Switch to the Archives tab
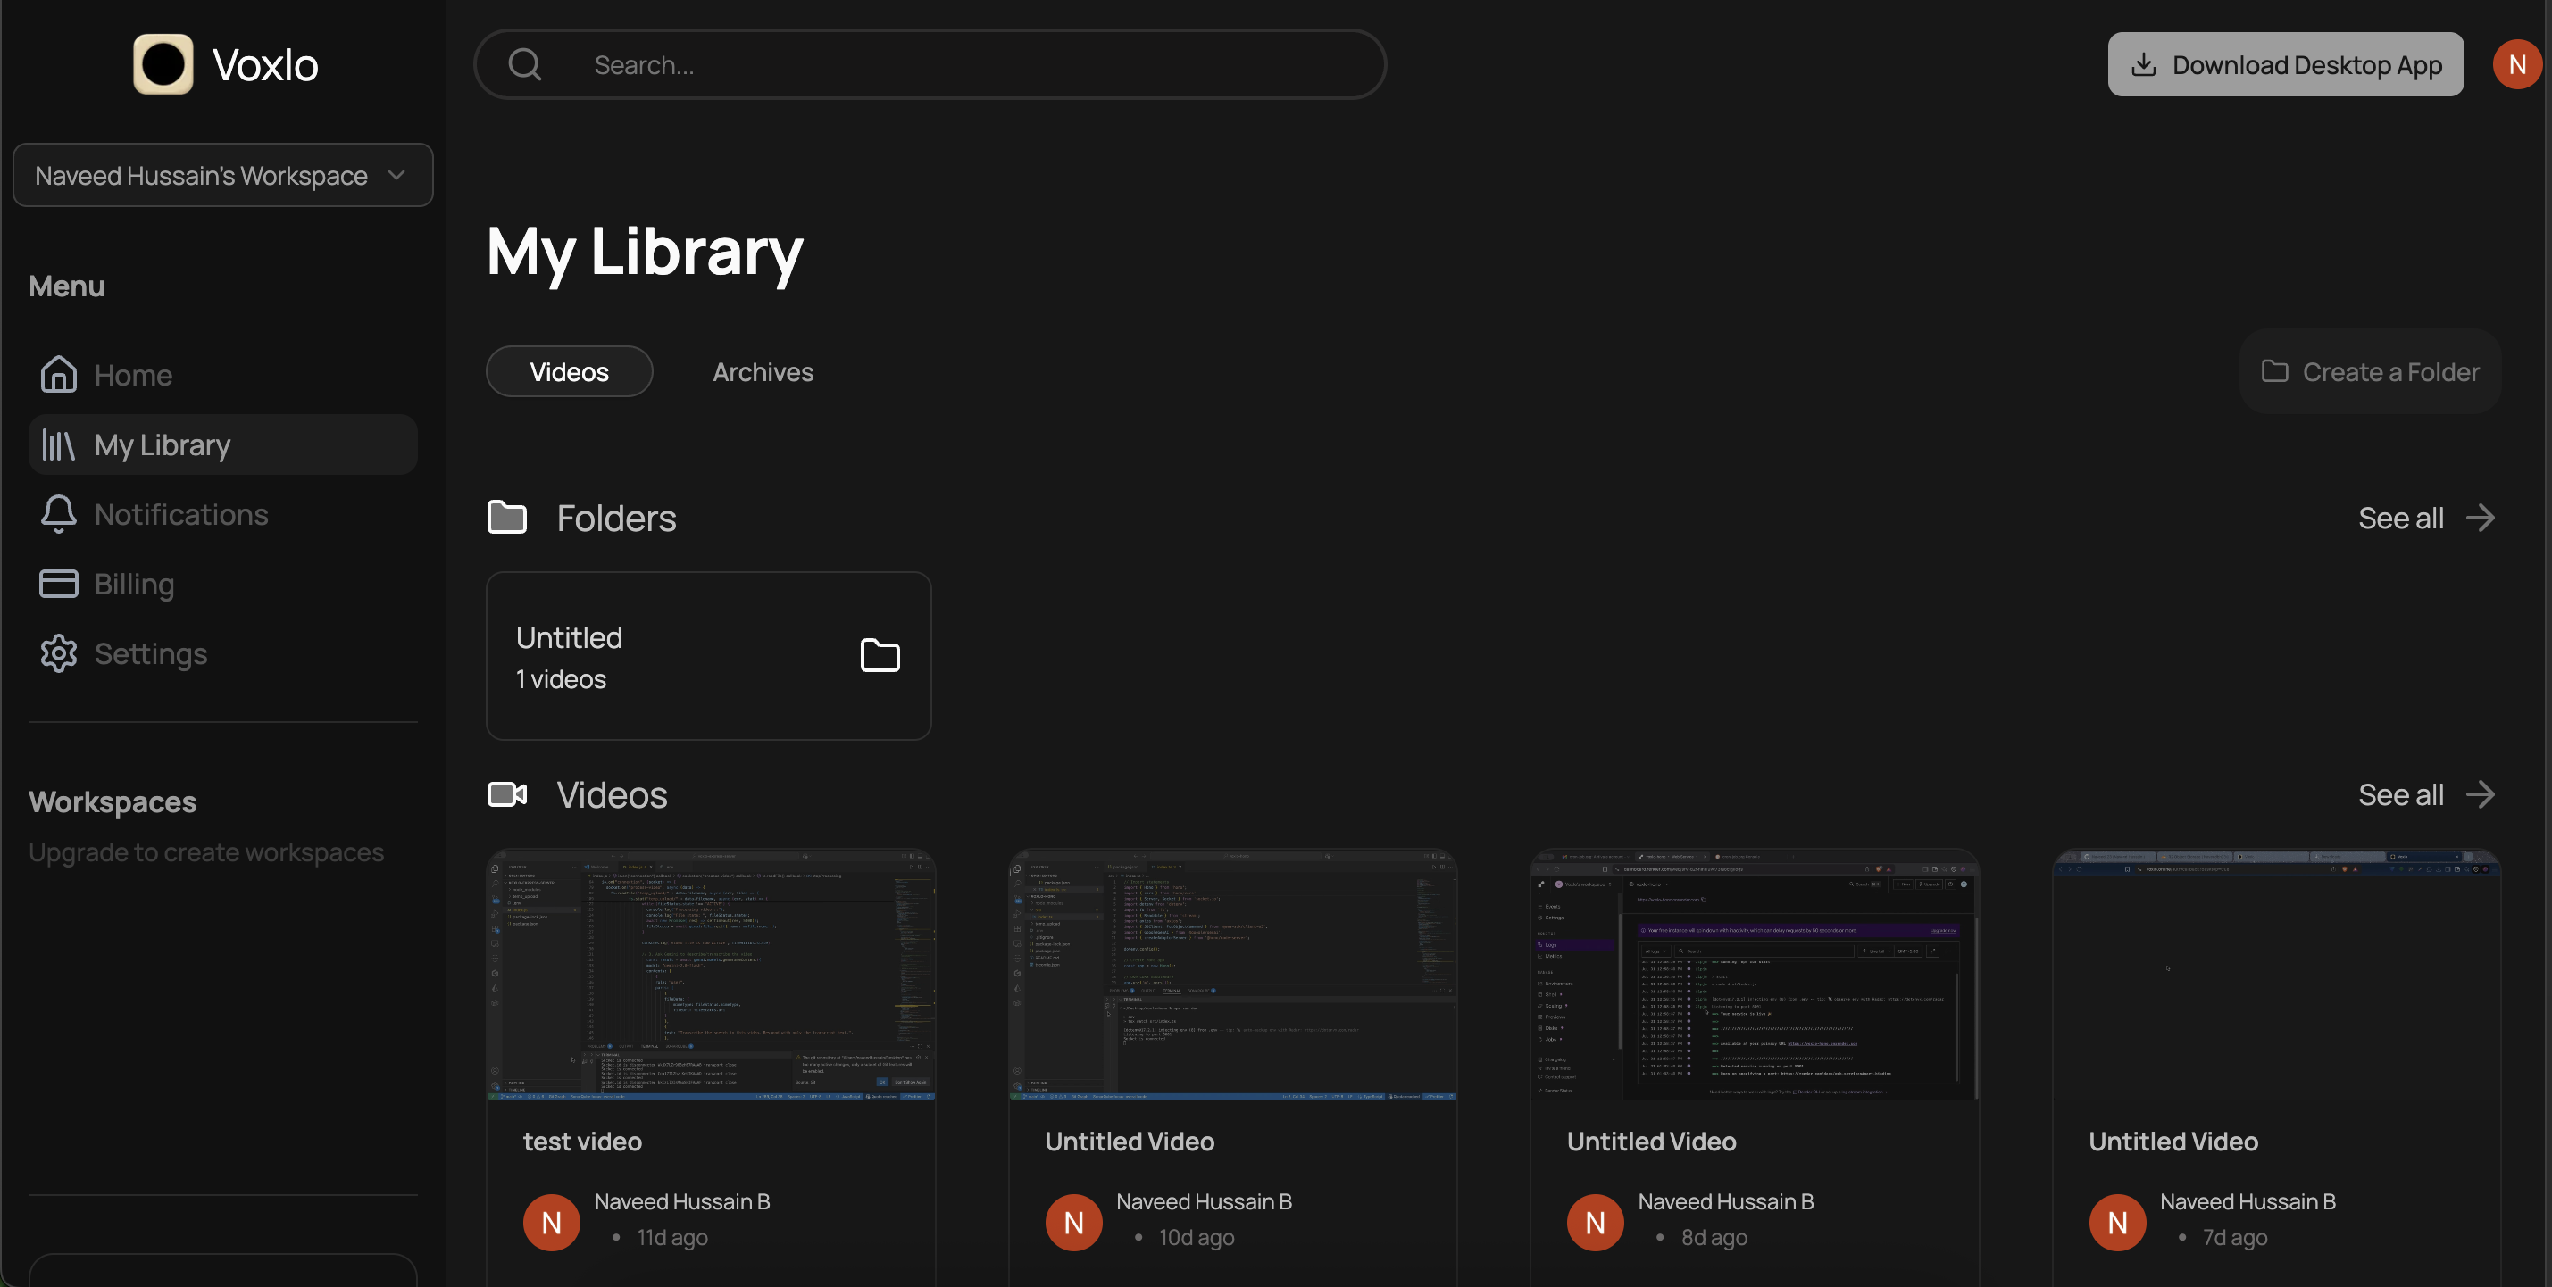The image size is (2552, 1287). click(763, 371)
